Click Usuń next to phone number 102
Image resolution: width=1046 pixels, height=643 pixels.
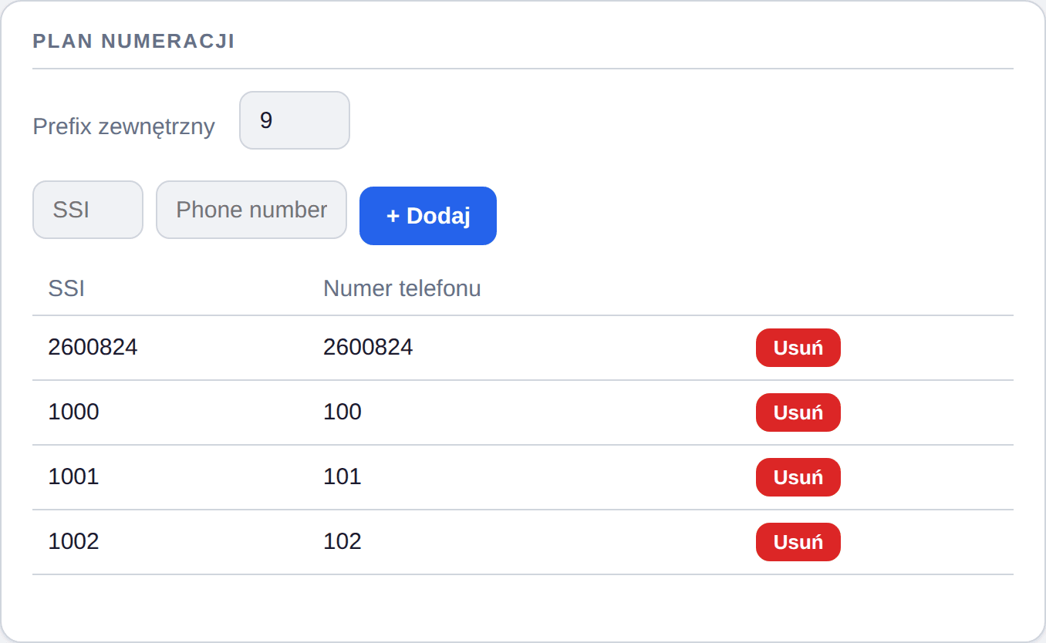pyautogui.click(x=798, y=542)
